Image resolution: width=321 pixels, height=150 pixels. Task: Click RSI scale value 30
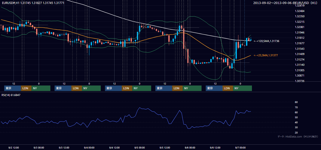tap(296, 127)
